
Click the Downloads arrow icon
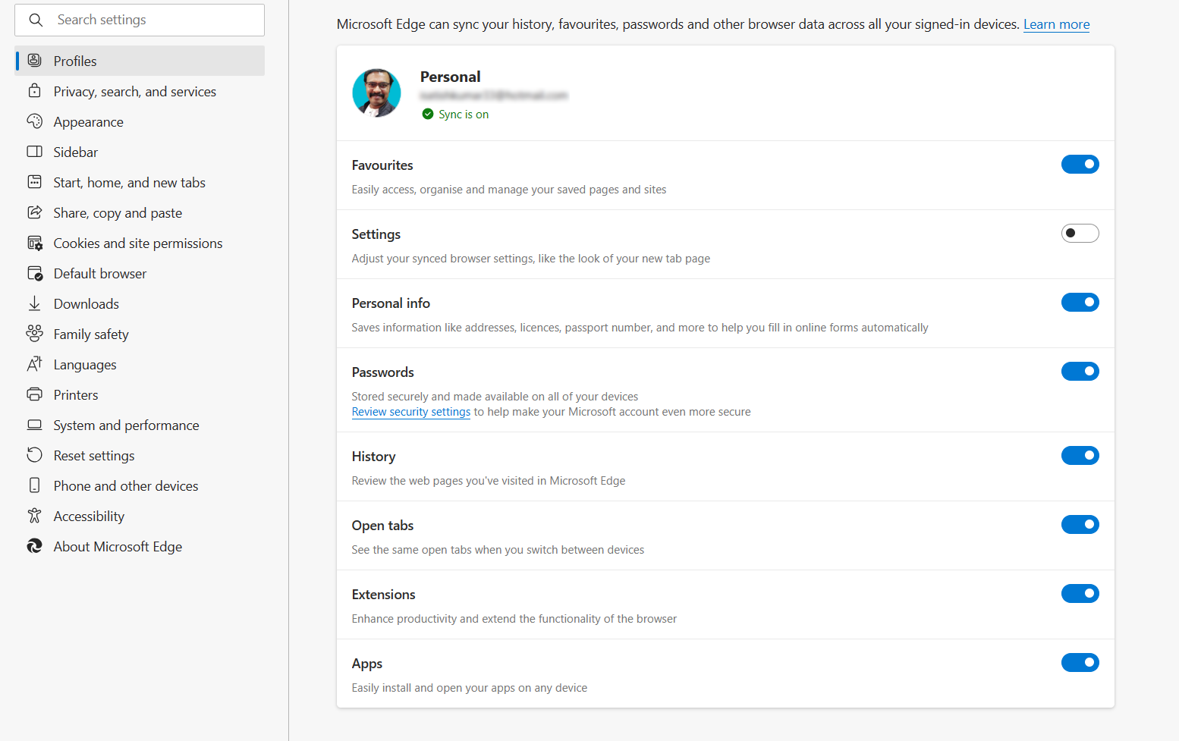[34, 303]
